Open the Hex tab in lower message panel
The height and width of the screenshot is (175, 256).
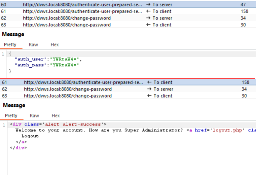point(56,115)
